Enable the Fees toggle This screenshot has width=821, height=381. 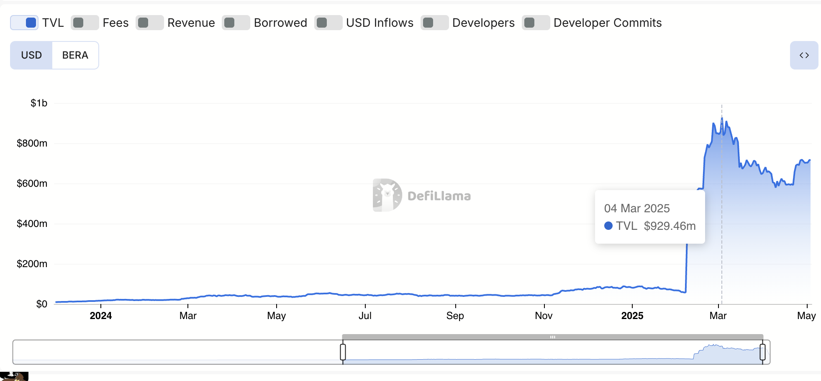pos(85,23)
